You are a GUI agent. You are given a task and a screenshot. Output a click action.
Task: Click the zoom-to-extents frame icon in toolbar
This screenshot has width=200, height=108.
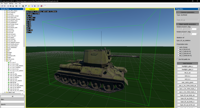coord(2,6)
